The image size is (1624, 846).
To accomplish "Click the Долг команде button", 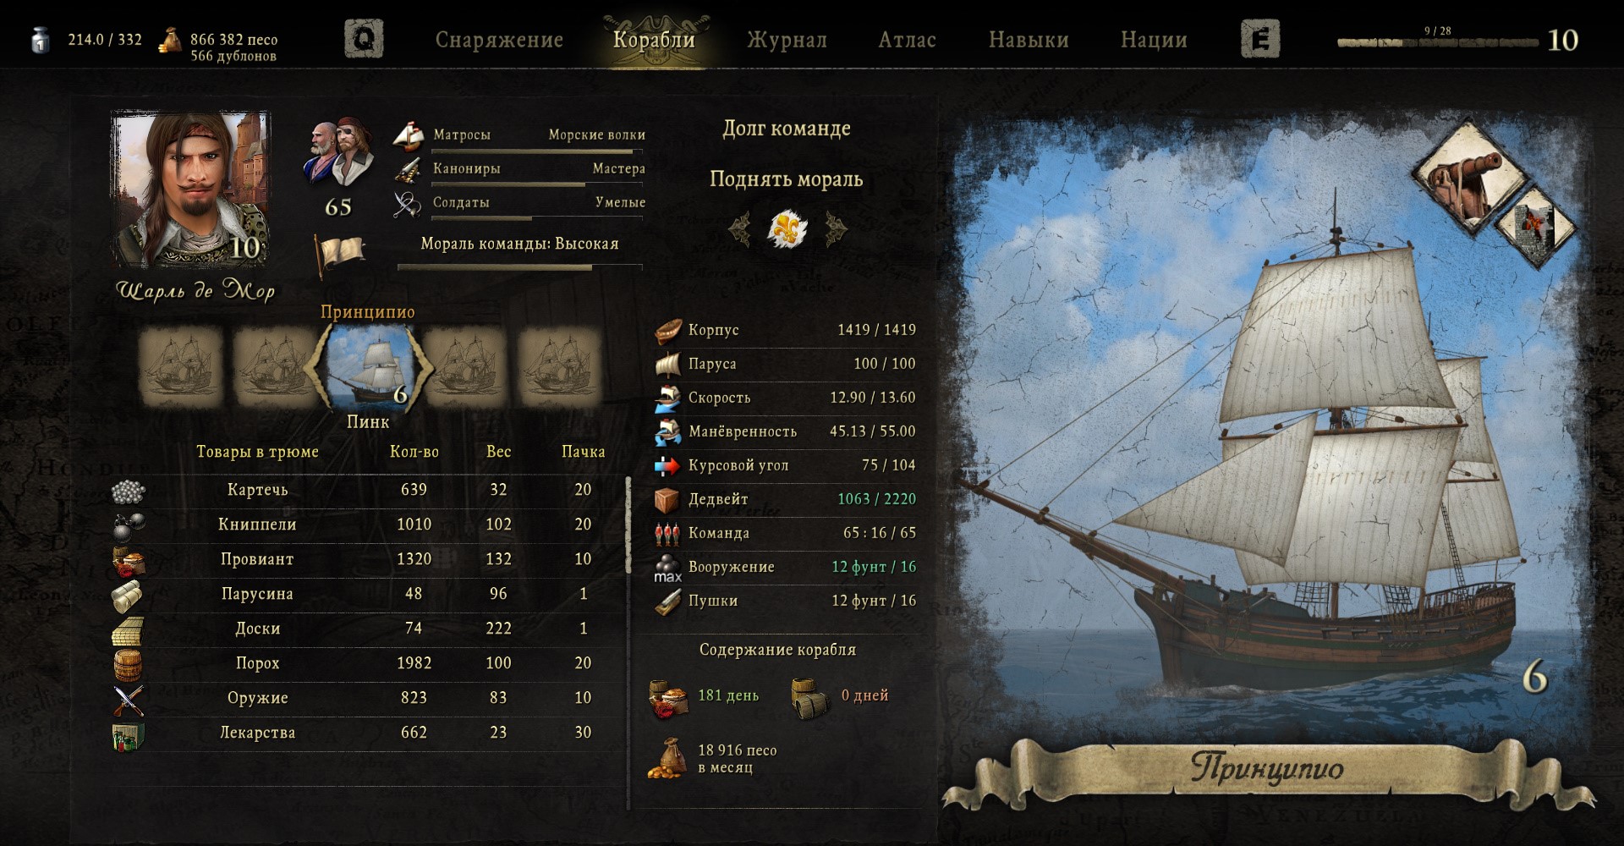I will (x=786, y=129).
